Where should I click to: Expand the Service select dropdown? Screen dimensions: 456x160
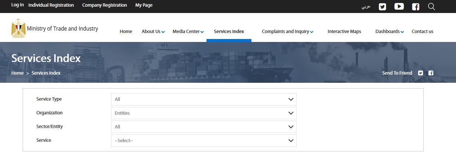(203, 141)
